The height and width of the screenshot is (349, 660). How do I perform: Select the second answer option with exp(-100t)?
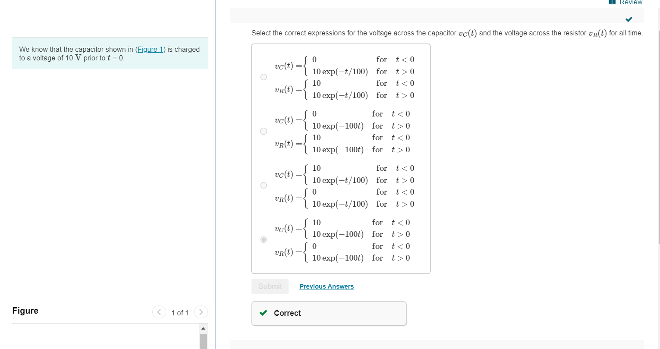click(x=263, y=131)
